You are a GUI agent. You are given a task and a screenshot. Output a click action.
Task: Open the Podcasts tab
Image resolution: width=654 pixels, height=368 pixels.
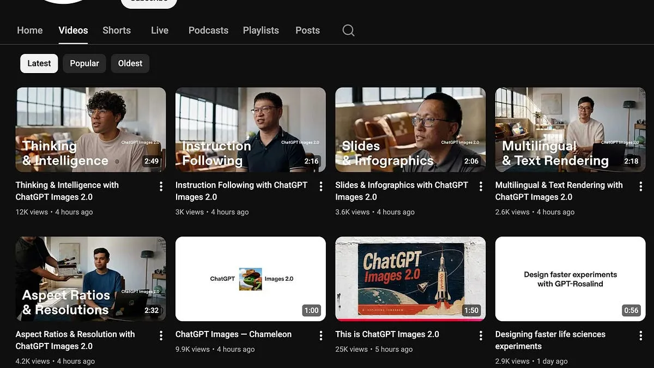click(x=208, y=31)
